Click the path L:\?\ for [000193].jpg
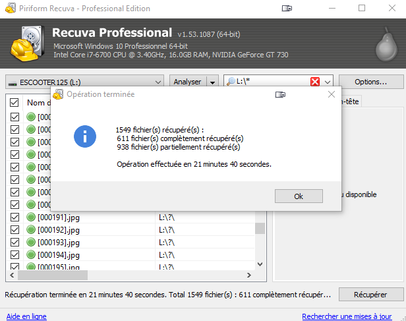This screenshot has width=406, height=321. [167, 243]
